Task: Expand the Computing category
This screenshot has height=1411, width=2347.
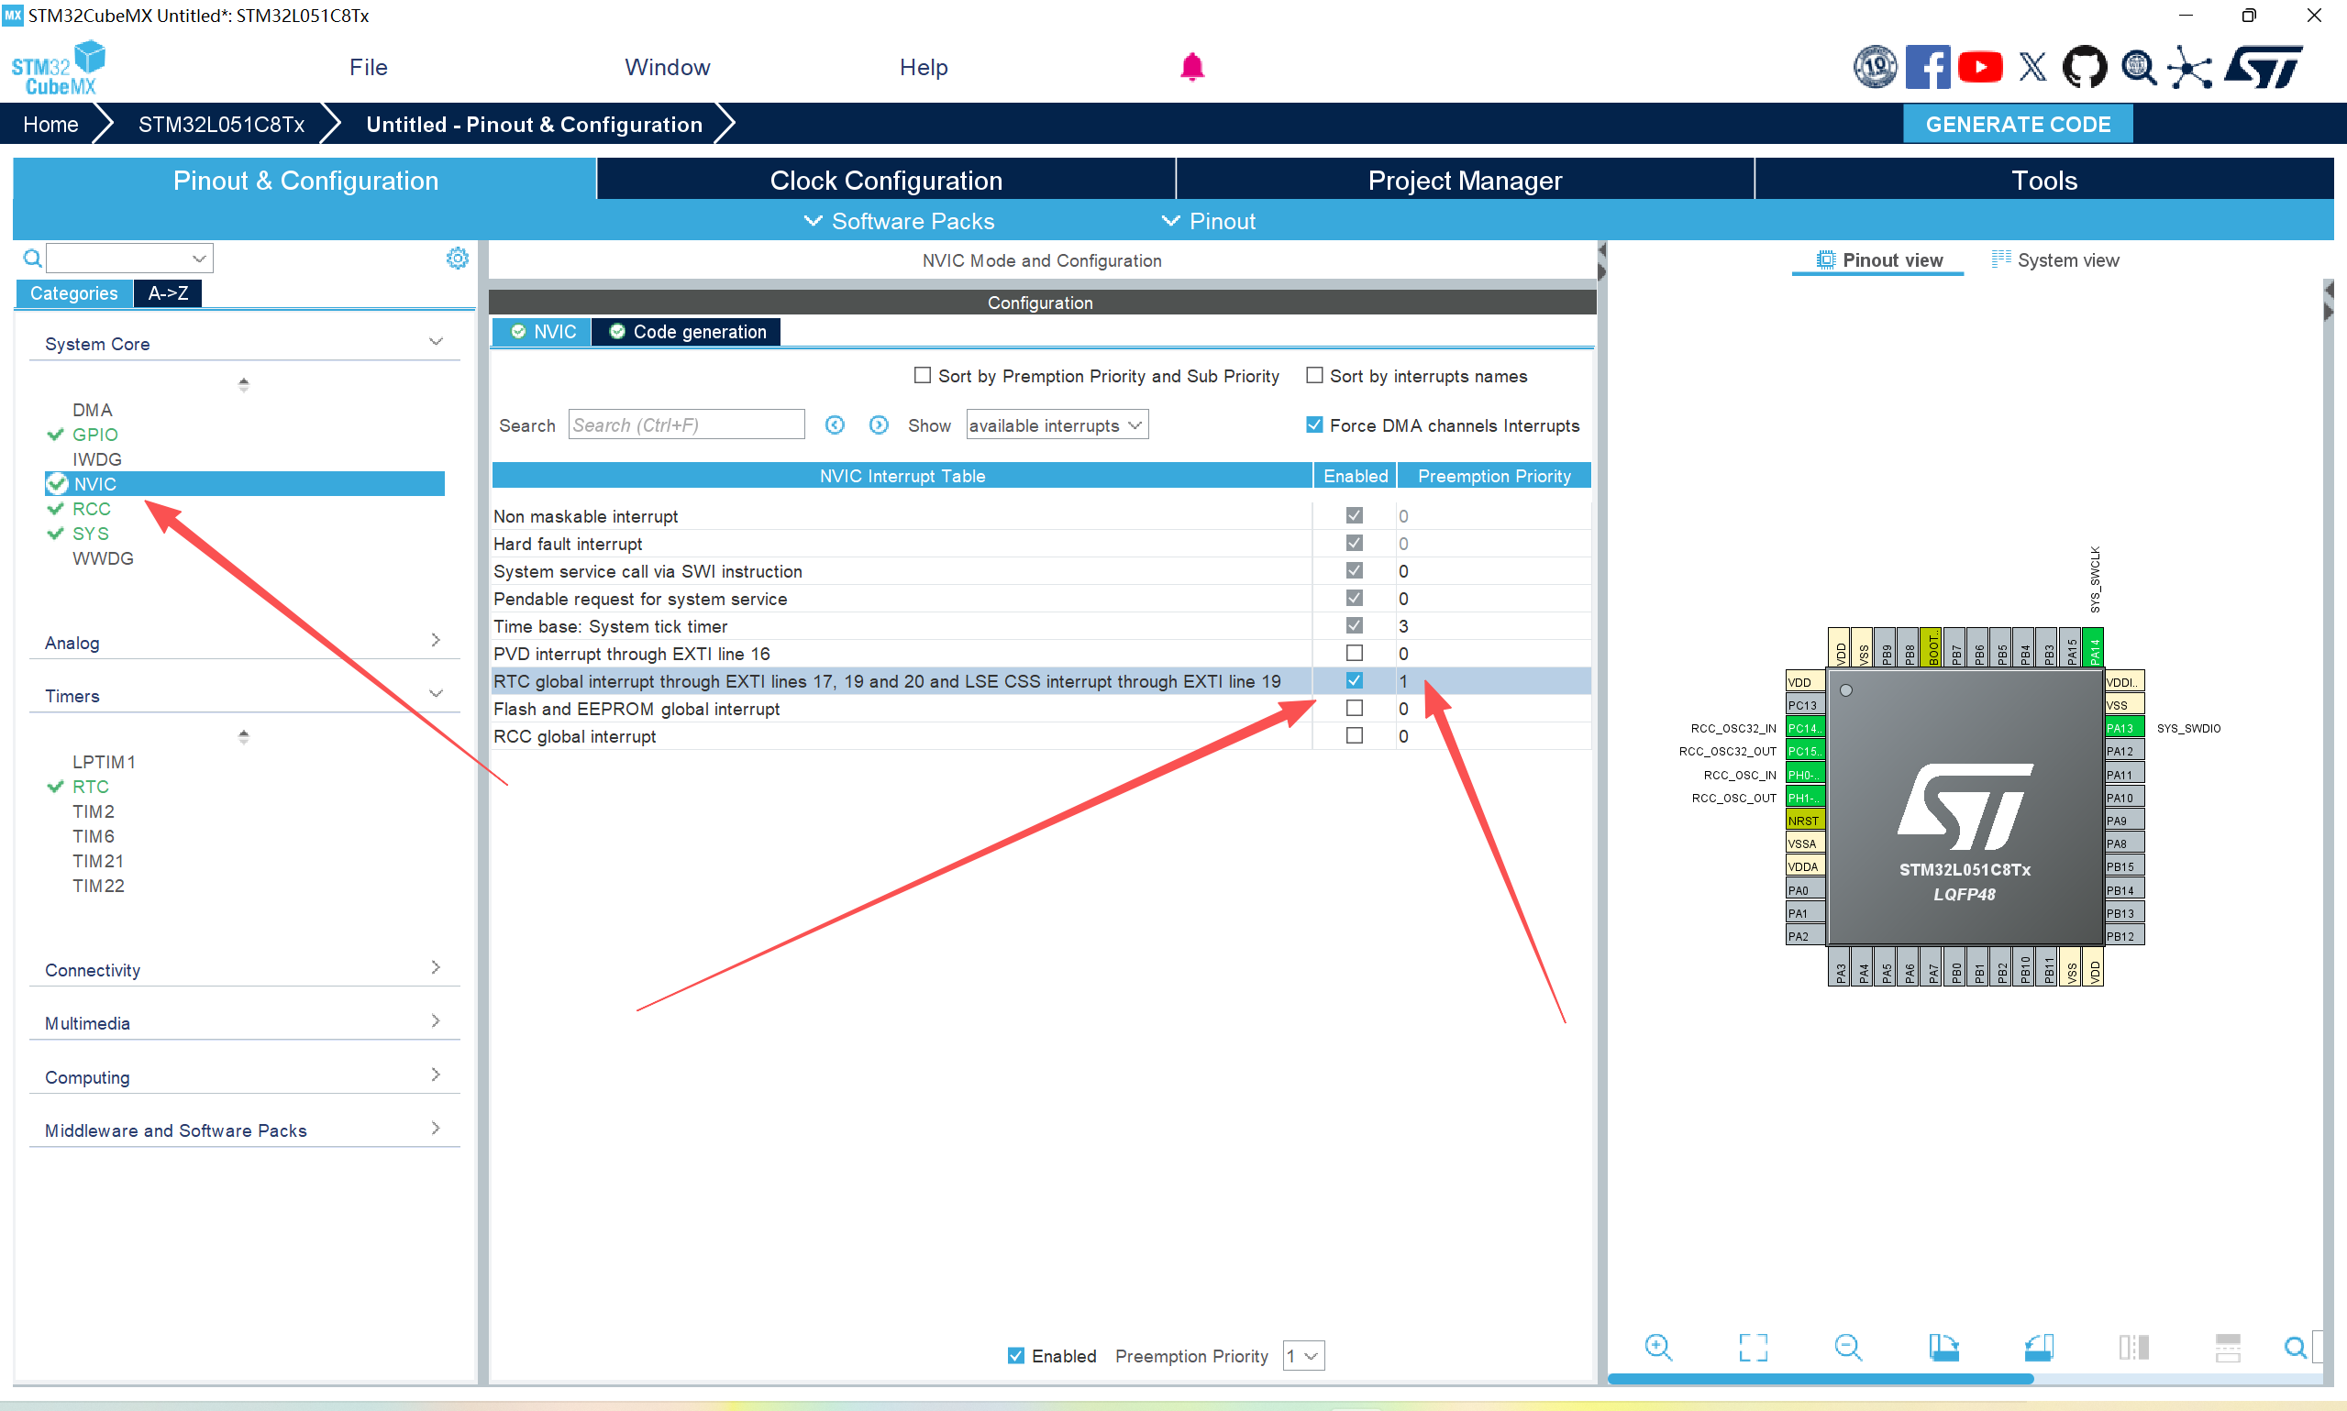Action: pyautogui.click(x=436, y=1075)
